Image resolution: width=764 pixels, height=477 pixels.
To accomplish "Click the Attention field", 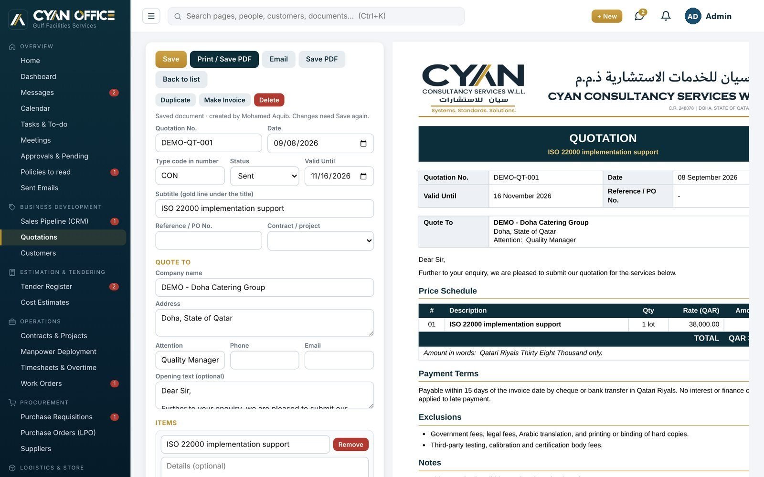I will (190, 360).
